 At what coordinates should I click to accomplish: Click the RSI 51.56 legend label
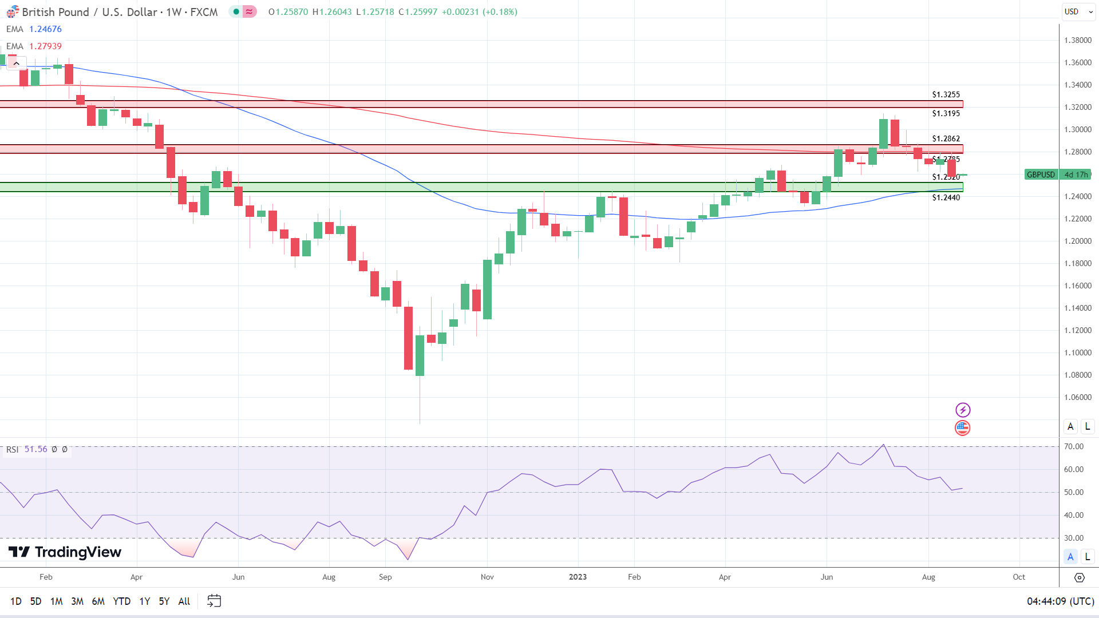click(x=26, y=450)
